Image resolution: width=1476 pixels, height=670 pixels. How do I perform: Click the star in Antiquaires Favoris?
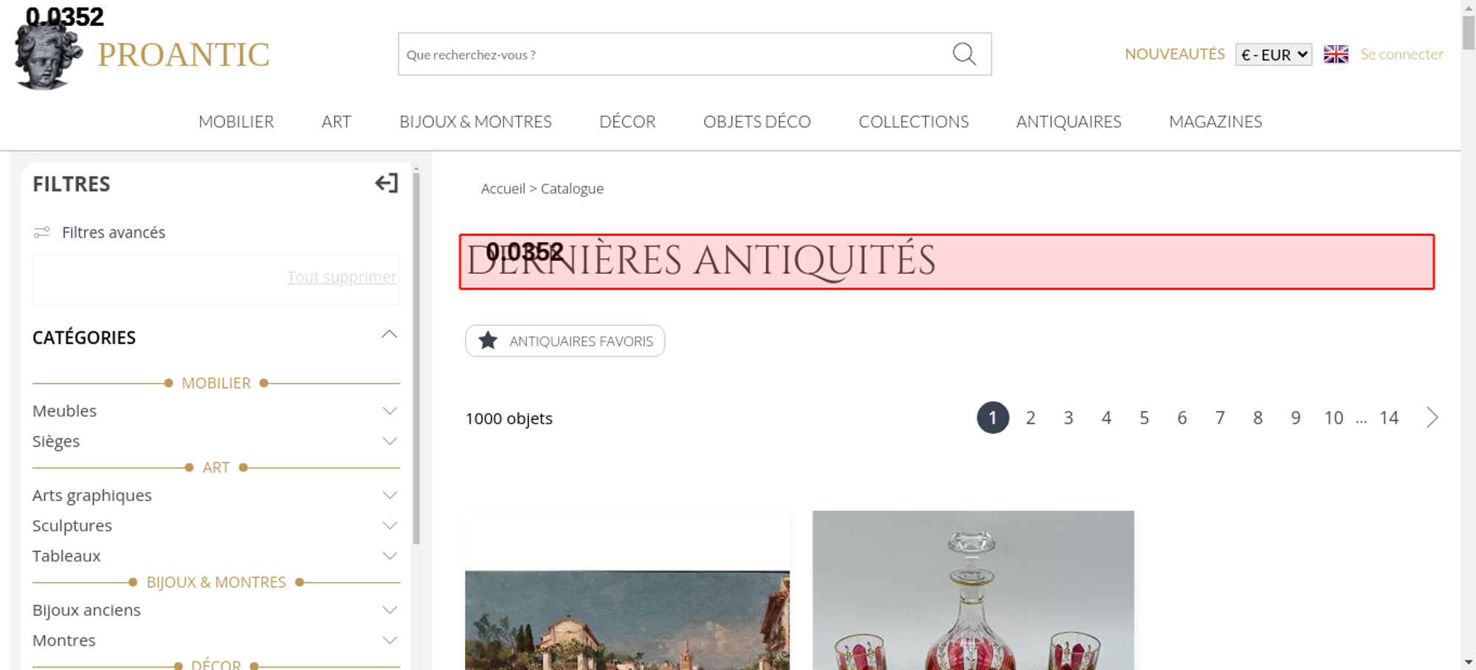488,341
